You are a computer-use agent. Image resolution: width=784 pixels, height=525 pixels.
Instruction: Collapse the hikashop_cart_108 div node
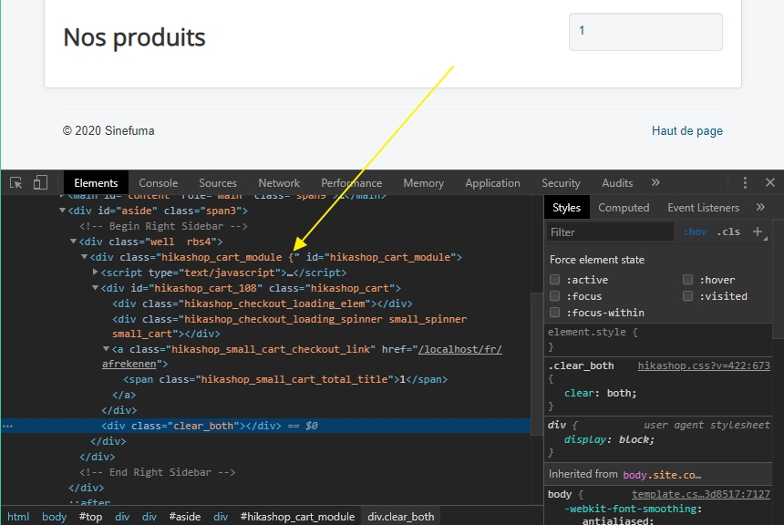click(x=96, y=288)
